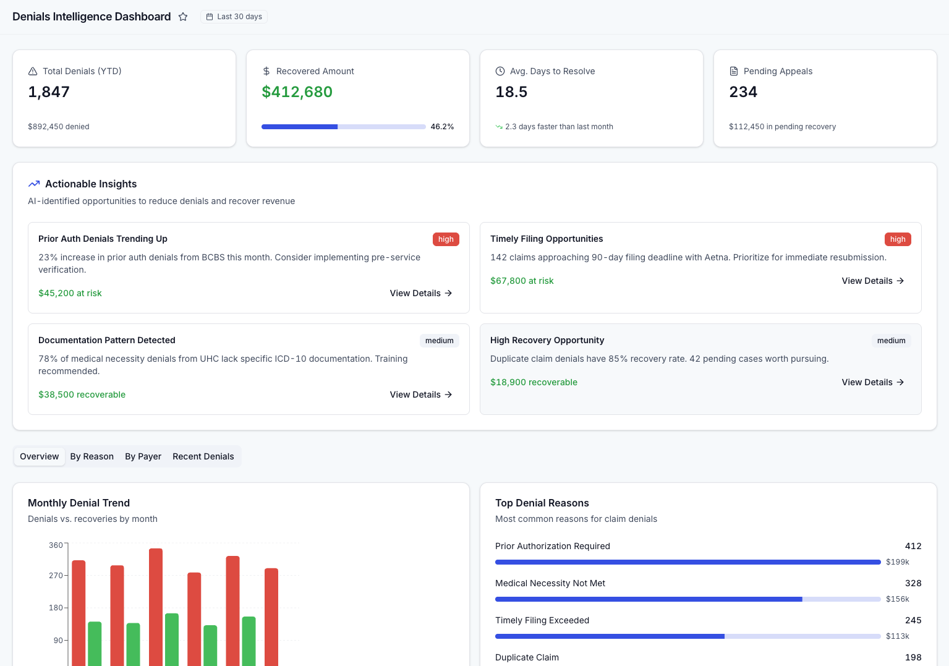Click the 46.2% recovery progress bar
The image size is (949, 666).
tap(343, 127)
